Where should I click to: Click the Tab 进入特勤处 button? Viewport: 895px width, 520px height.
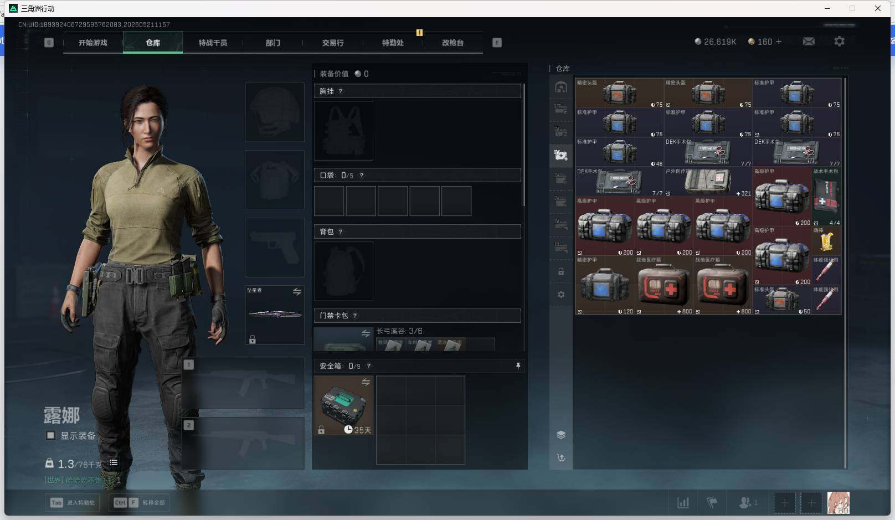[73, 503]
